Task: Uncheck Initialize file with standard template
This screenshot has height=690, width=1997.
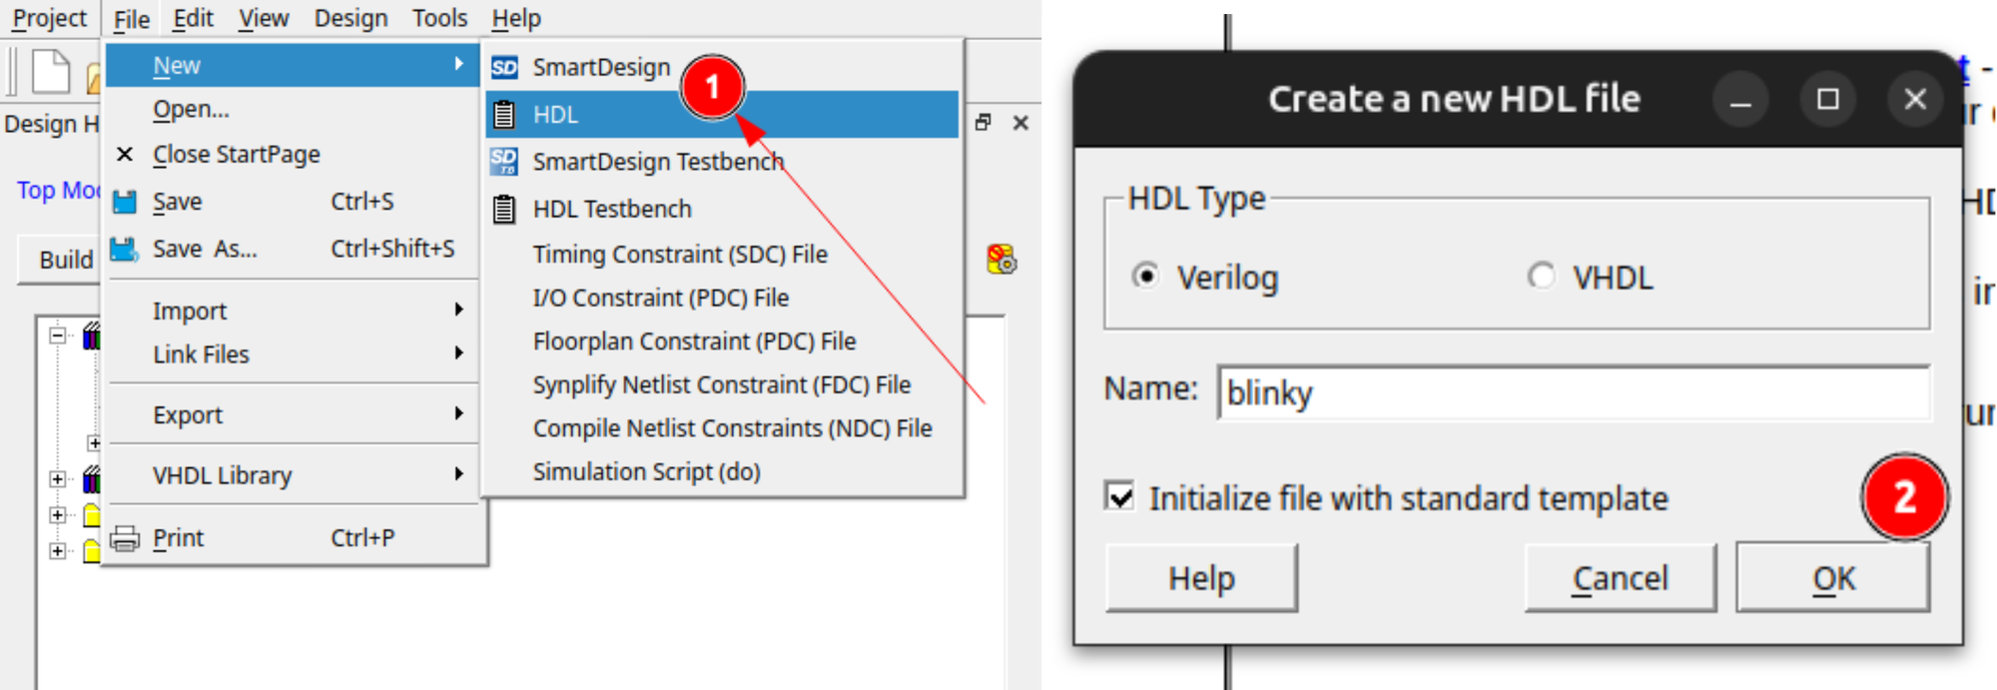Action: (1120, 496)
